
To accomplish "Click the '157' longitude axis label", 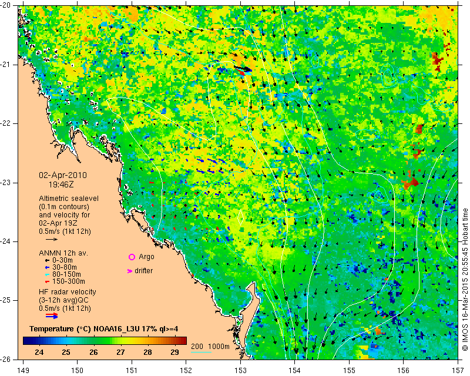I will pyautogui.click(x=458, y=370).
